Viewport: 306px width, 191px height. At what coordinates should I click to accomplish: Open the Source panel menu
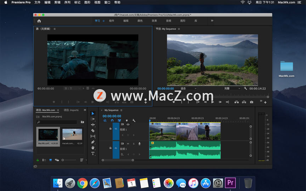tap(55, 29)
